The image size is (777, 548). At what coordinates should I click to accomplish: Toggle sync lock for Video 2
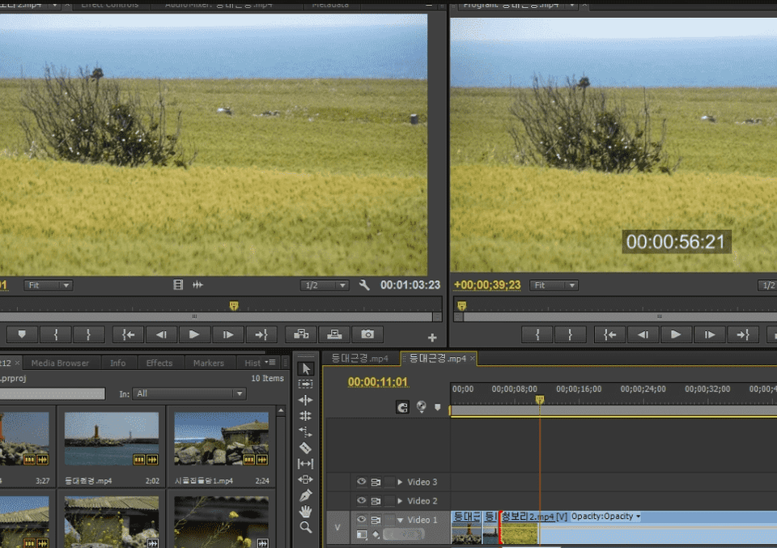(x=376, y=500)
